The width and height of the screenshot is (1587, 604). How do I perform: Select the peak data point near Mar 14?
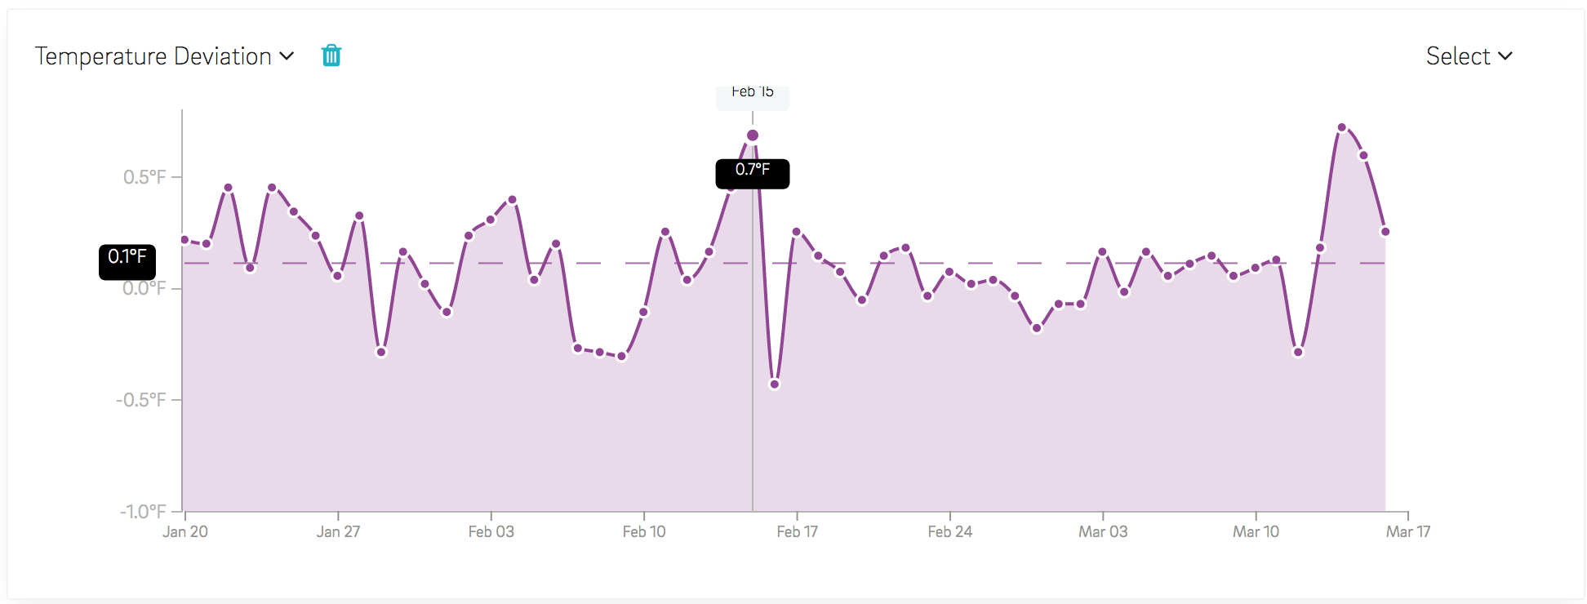[1342, 127]
